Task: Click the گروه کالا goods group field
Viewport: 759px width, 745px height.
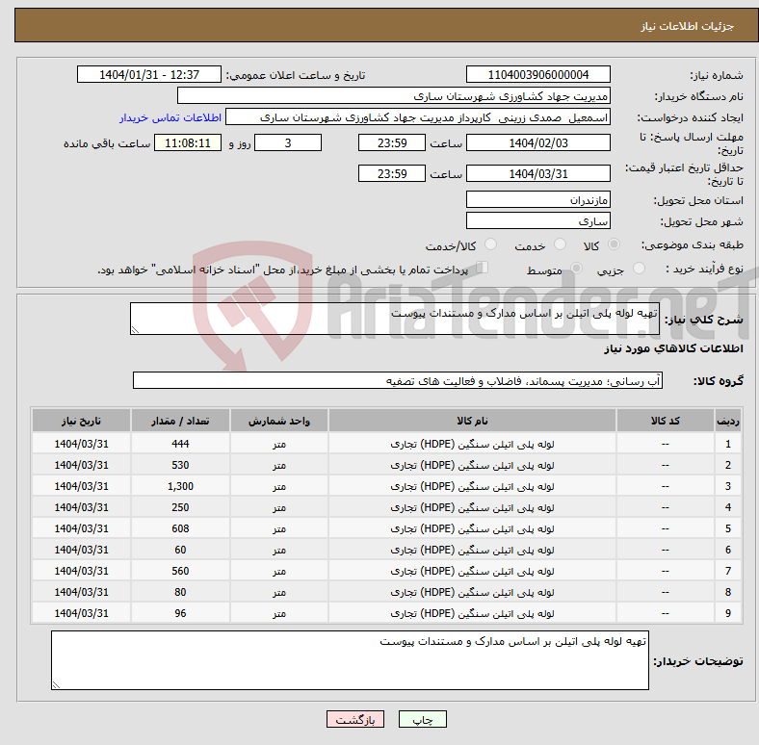Action: 398,380
